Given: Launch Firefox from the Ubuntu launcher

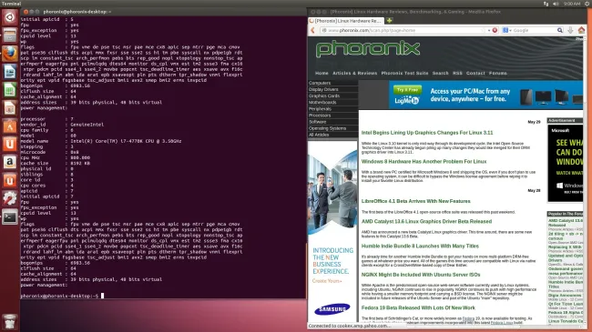Looking at the screenshot, I should 10,54.
